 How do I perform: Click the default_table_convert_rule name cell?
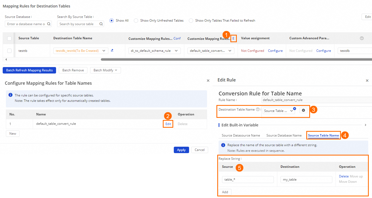(56, 124)
